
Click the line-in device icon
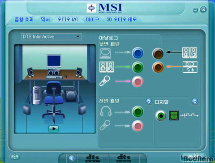105,53
